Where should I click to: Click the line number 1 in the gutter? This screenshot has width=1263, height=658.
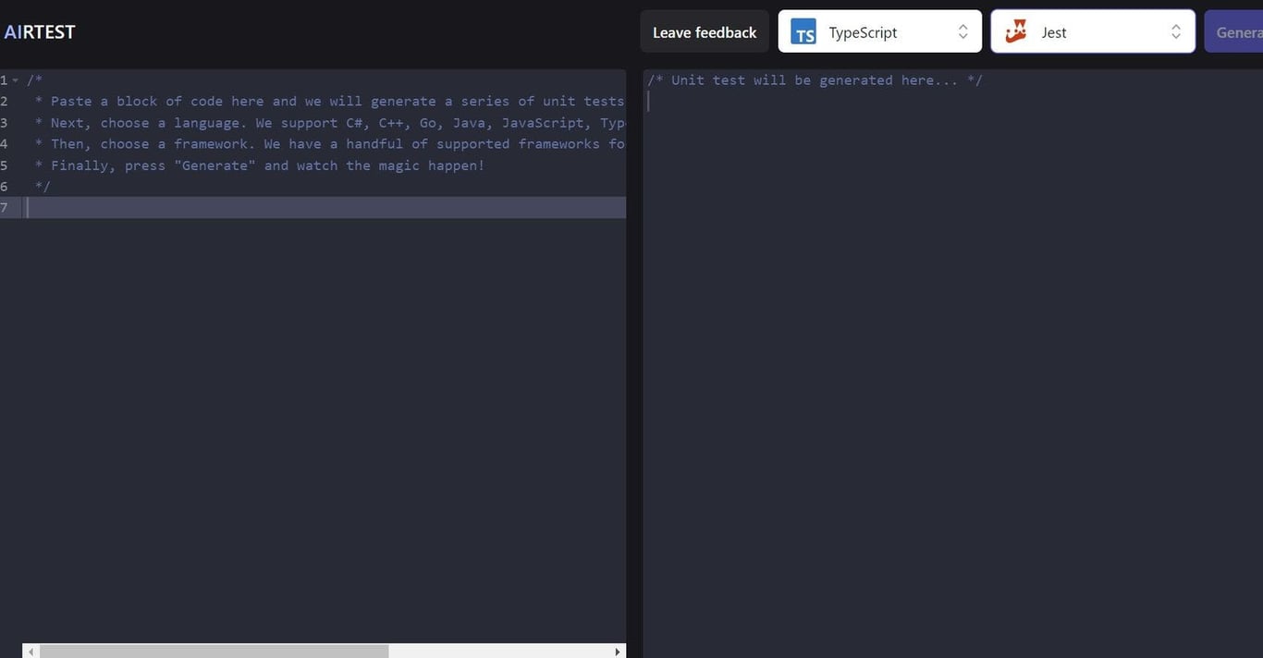point(4,80)
